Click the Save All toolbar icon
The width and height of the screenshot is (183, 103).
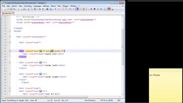(14, 9)
